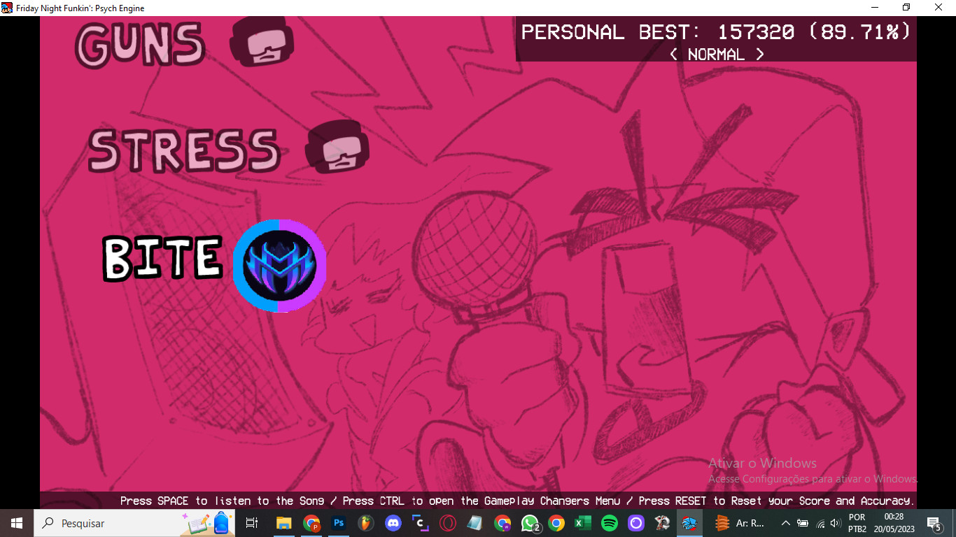Switch the POR PTB2 input language
The image size is (956, 537).
pyautogui.click(x=857, y=523)
